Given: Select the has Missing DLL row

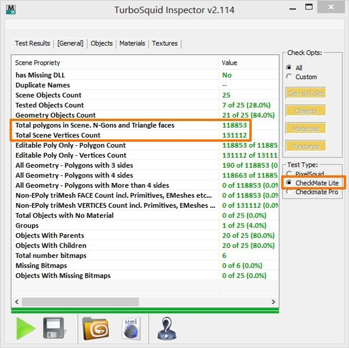Looking at the screenshot, I should [145, 75].
